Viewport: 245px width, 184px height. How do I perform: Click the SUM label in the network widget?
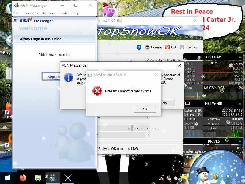pos(213,128)
